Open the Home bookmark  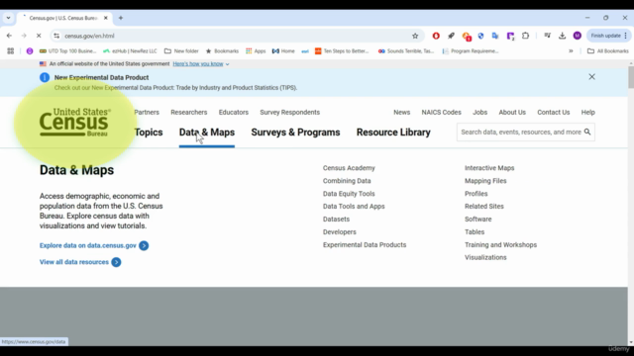click(x=283, y=50)
